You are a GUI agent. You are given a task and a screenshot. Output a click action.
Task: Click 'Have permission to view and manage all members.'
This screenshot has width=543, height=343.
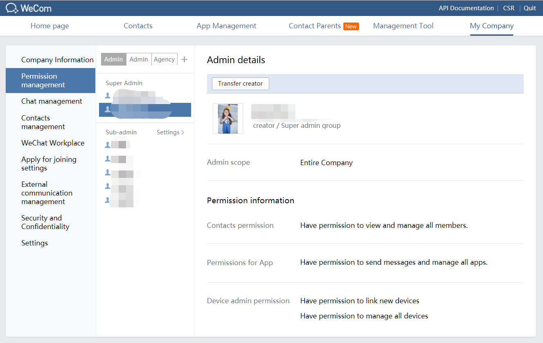(x=384, y=225)
